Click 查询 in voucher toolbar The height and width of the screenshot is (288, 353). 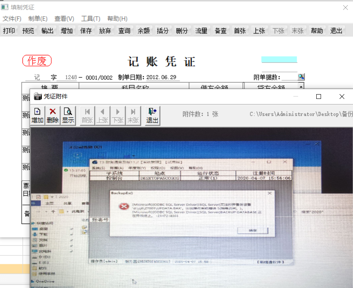click(x=124, y=31)
